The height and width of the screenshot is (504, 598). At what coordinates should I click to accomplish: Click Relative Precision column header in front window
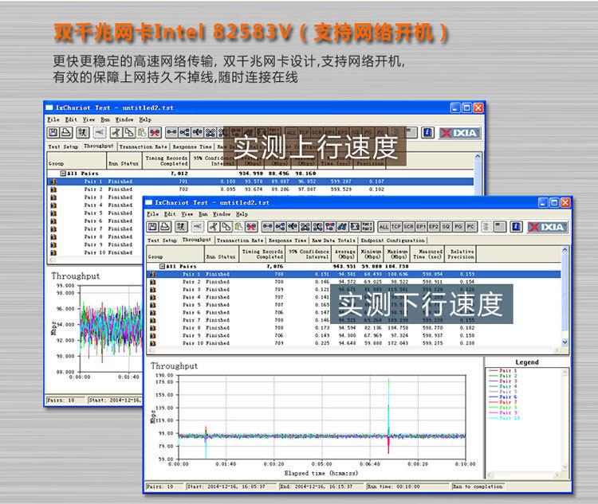(x=461, y=254)
